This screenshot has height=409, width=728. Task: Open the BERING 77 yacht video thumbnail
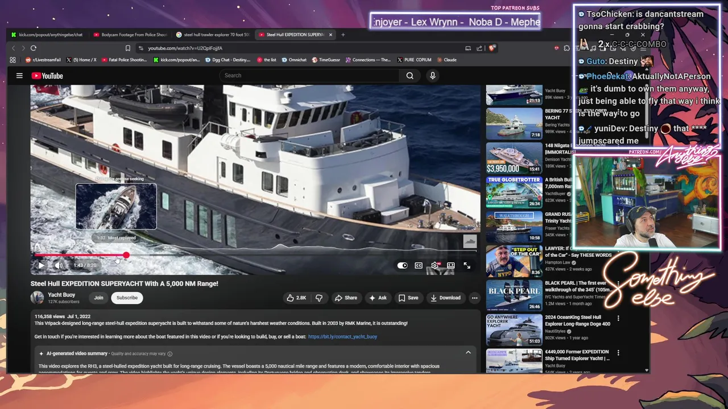[x=514, y=123]
